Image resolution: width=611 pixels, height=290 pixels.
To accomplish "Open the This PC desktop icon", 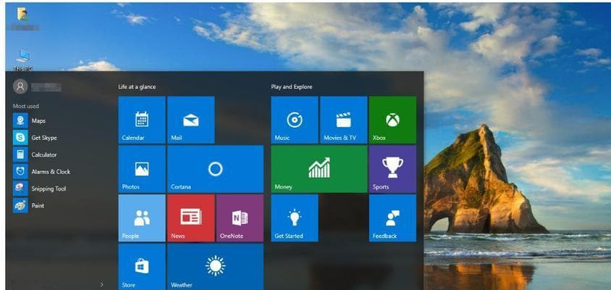I will tap(22, 60).
